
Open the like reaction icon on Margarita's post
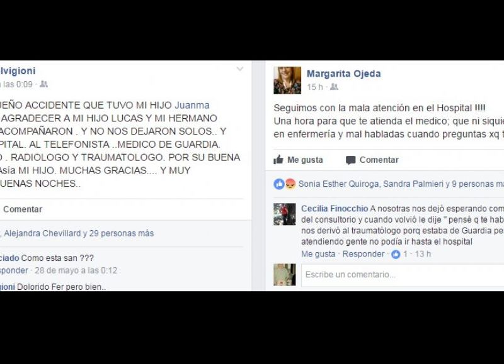279,184
